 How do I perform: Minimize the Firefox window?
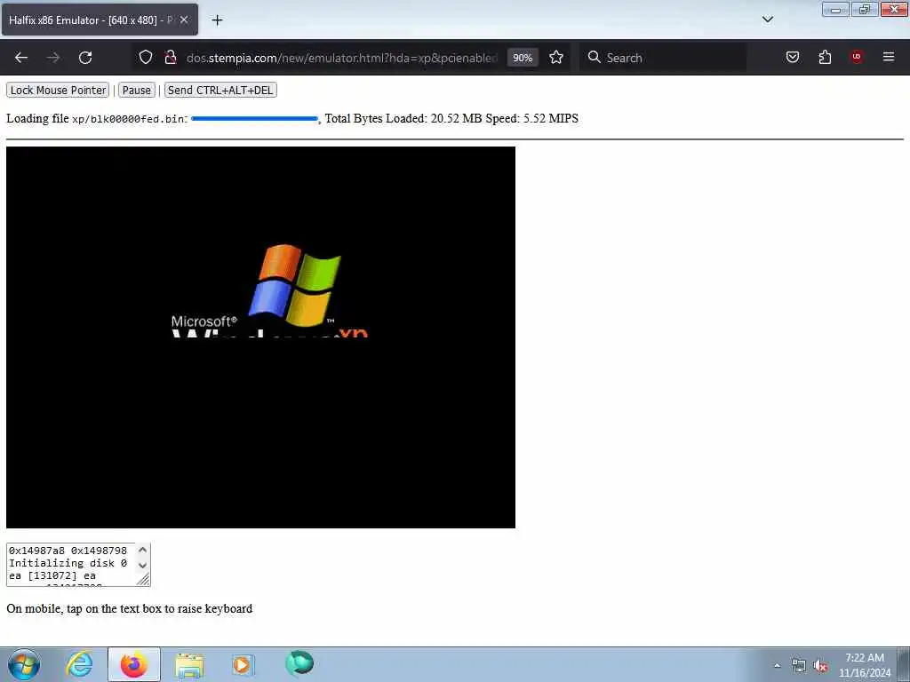pyautogui.click(x=835, y=9)
